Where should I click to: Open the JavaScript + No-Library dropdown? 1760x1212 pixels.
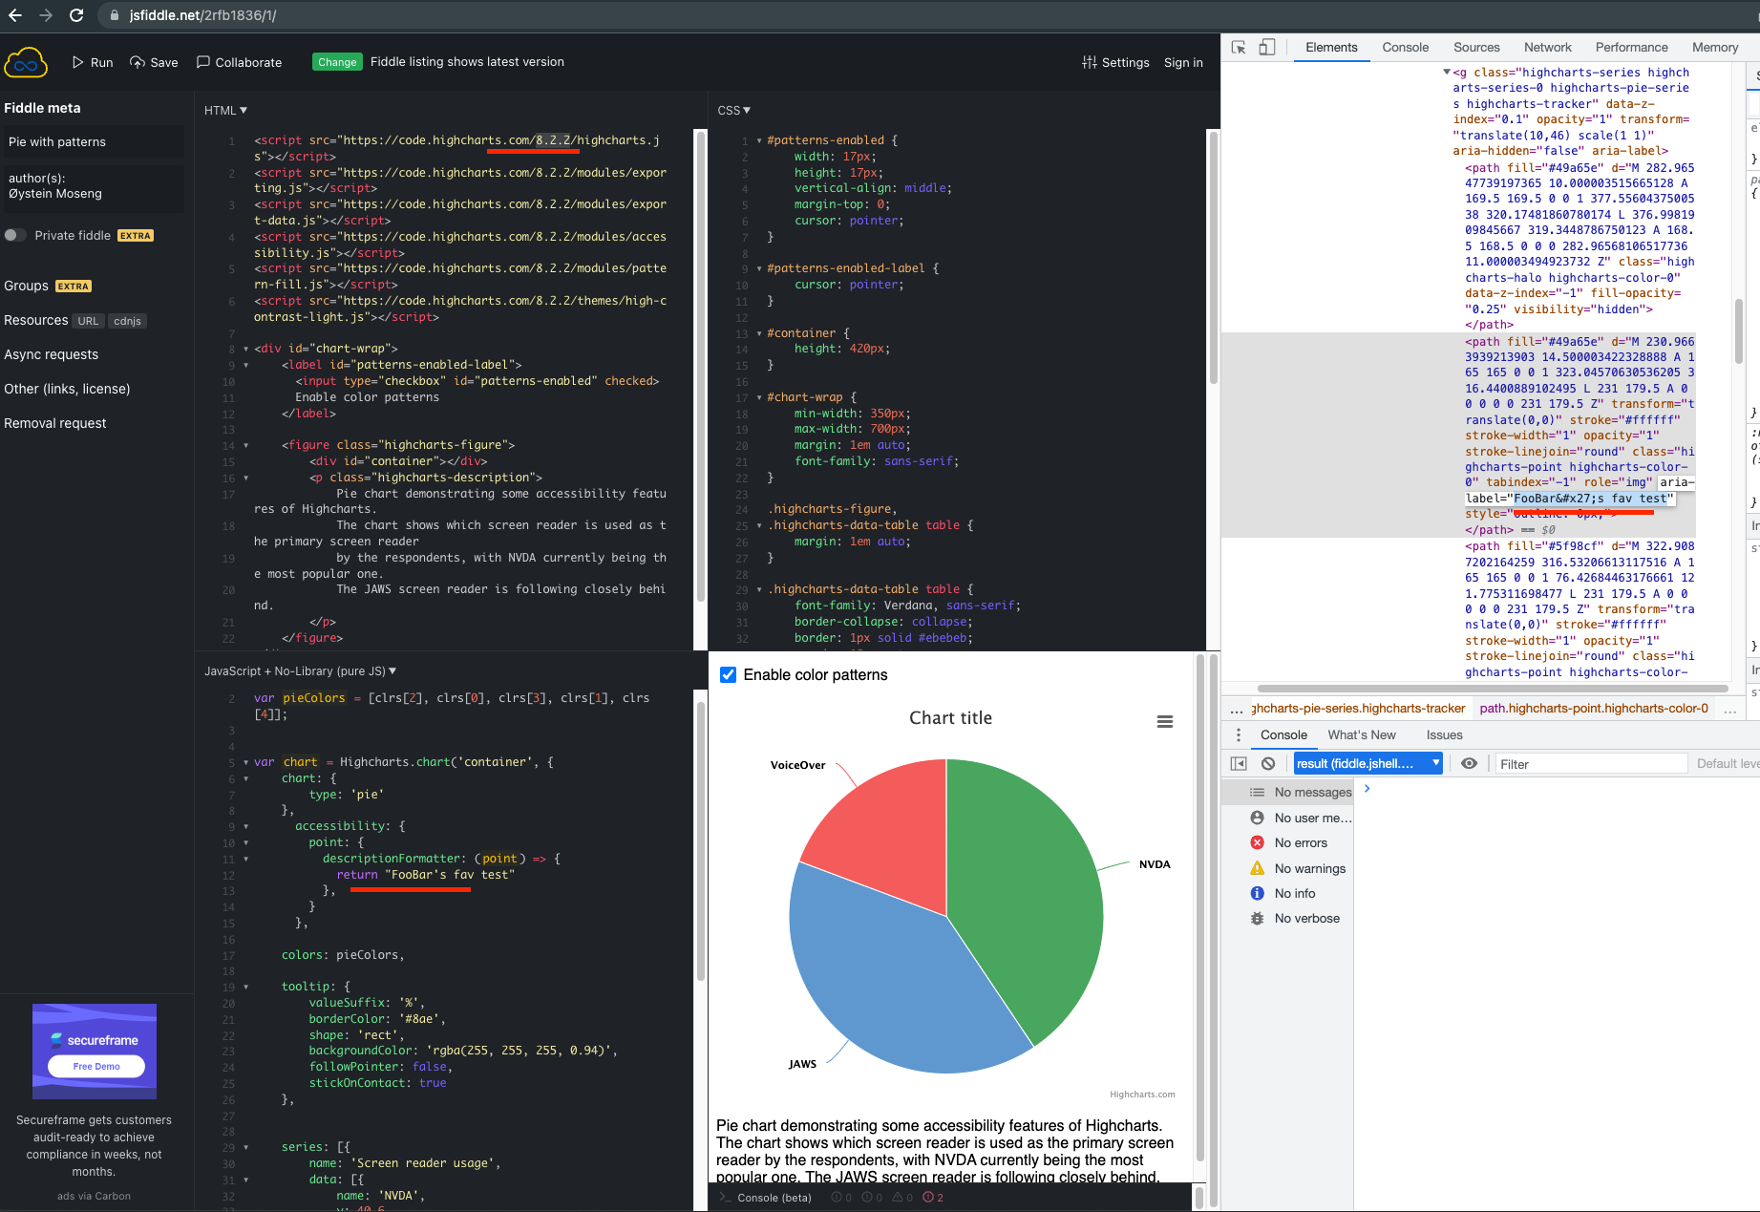pos(300,671)
